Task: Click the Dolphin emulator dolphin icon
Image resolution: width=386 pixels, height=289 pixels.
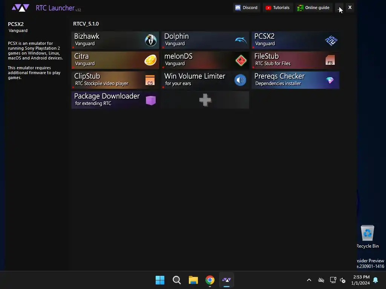Action: pos(241,40)
